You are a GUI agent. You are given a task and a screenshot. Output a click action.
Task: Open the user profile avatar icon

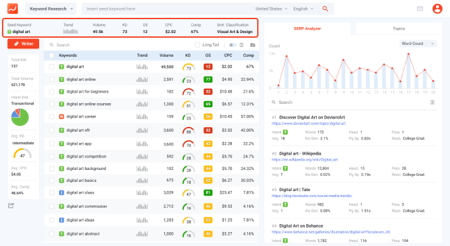[437, 9]
